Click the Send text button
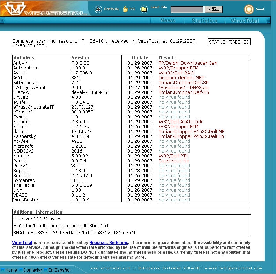The height and width of the screenshot is (274, 276). (x=260, y=9)
